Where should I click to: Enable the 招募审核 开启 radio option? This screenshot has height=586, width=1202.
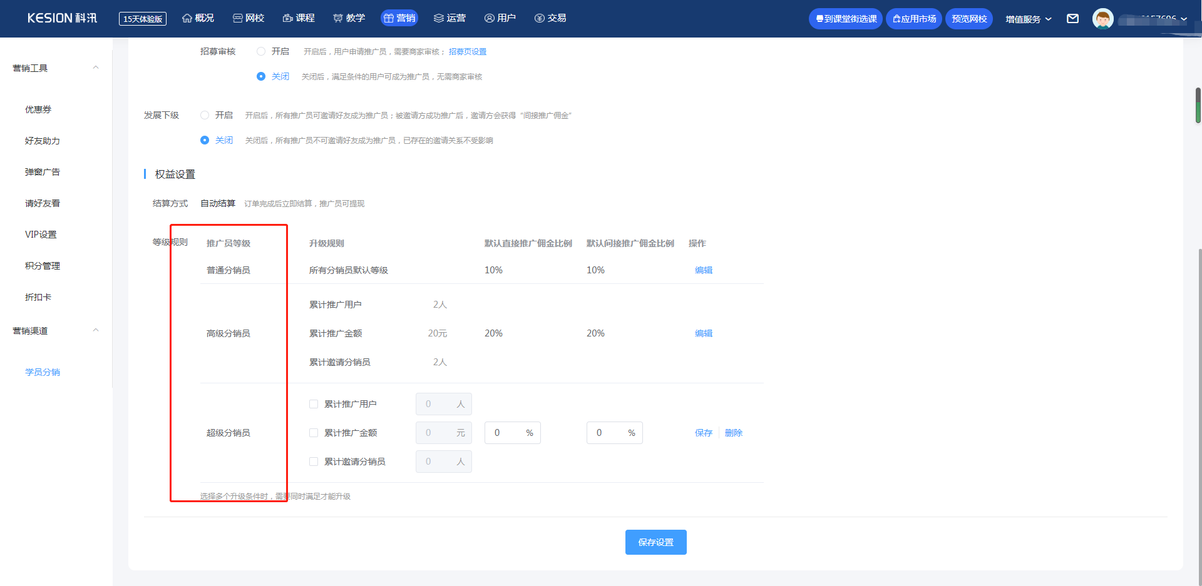[261, 51]
